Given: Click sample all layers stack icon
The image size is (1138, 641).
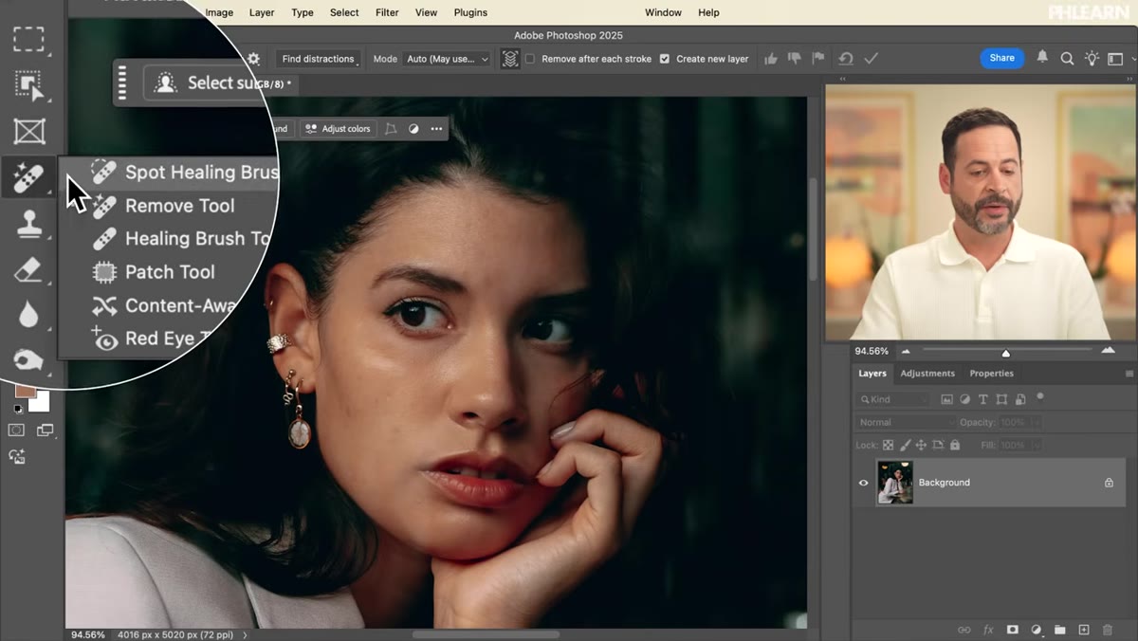Looking at the screenshot, I should [x=510, y=59].
